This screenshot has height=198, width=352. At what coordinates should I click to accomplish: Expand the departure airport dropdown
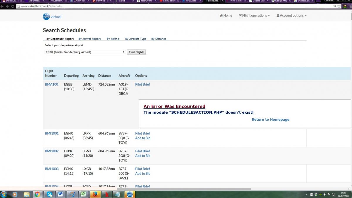pos(85,52)
